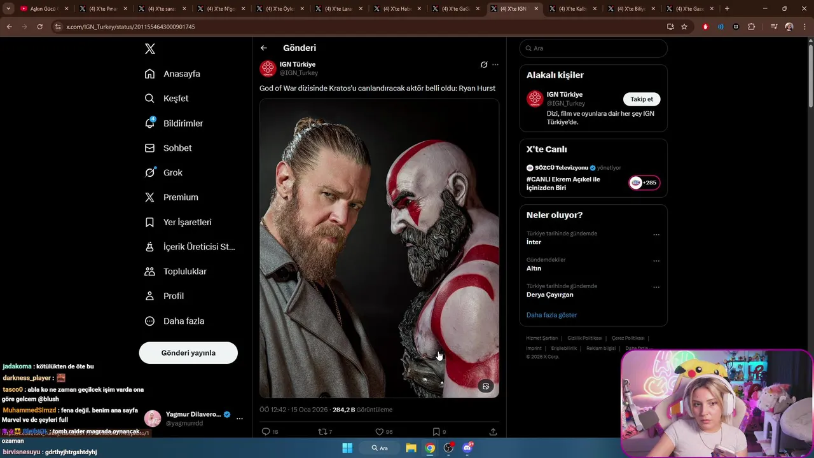Open the @IGN_Turkey handle link

coord(299,73)
